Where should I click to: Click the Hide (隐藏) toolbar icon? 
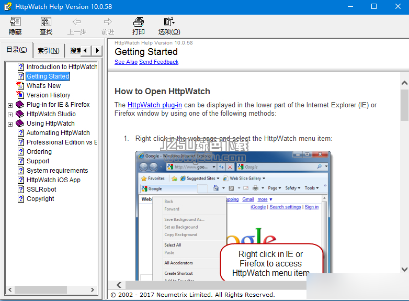click(x=15, y=21)
